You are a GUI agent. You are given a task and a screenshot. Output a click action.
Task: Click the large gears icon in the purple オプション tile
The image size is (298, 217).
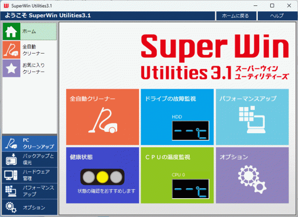(x=252, y=179)
